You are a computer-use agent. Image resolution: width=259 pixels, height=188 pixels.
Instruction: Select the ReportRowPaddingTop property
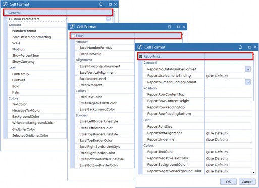click(x=166, y=107)
